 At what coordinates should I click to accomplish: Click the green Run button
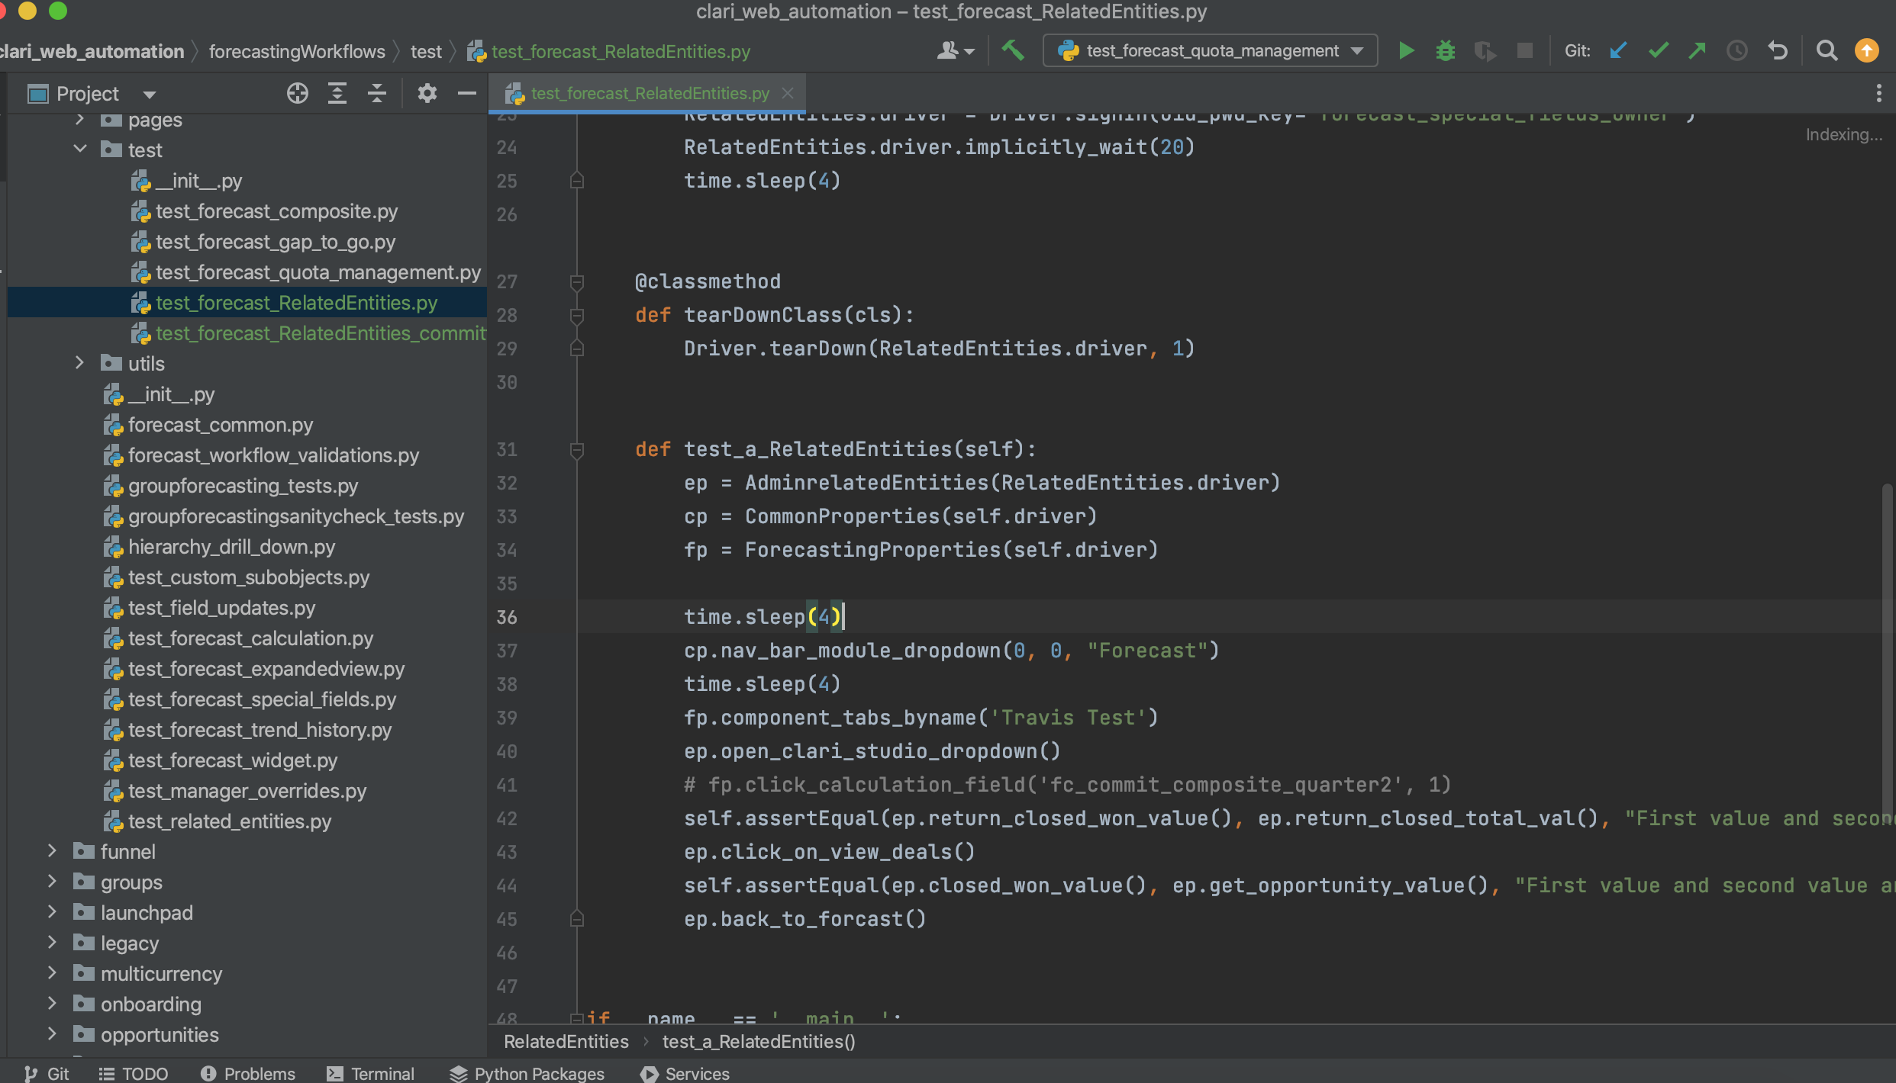[x=1406, y=51]
